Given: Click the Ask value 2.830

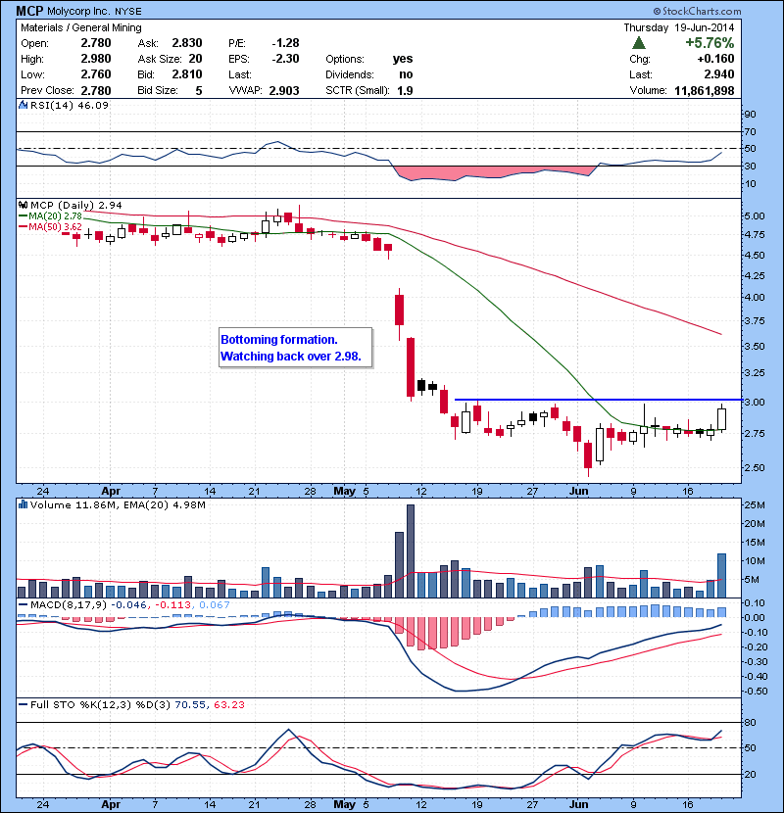Looking at the screenshot, I should point(187,43).
